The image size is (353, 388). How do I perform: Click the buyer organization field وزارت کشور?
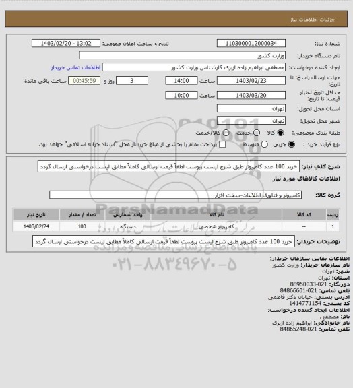coord(182,55)
